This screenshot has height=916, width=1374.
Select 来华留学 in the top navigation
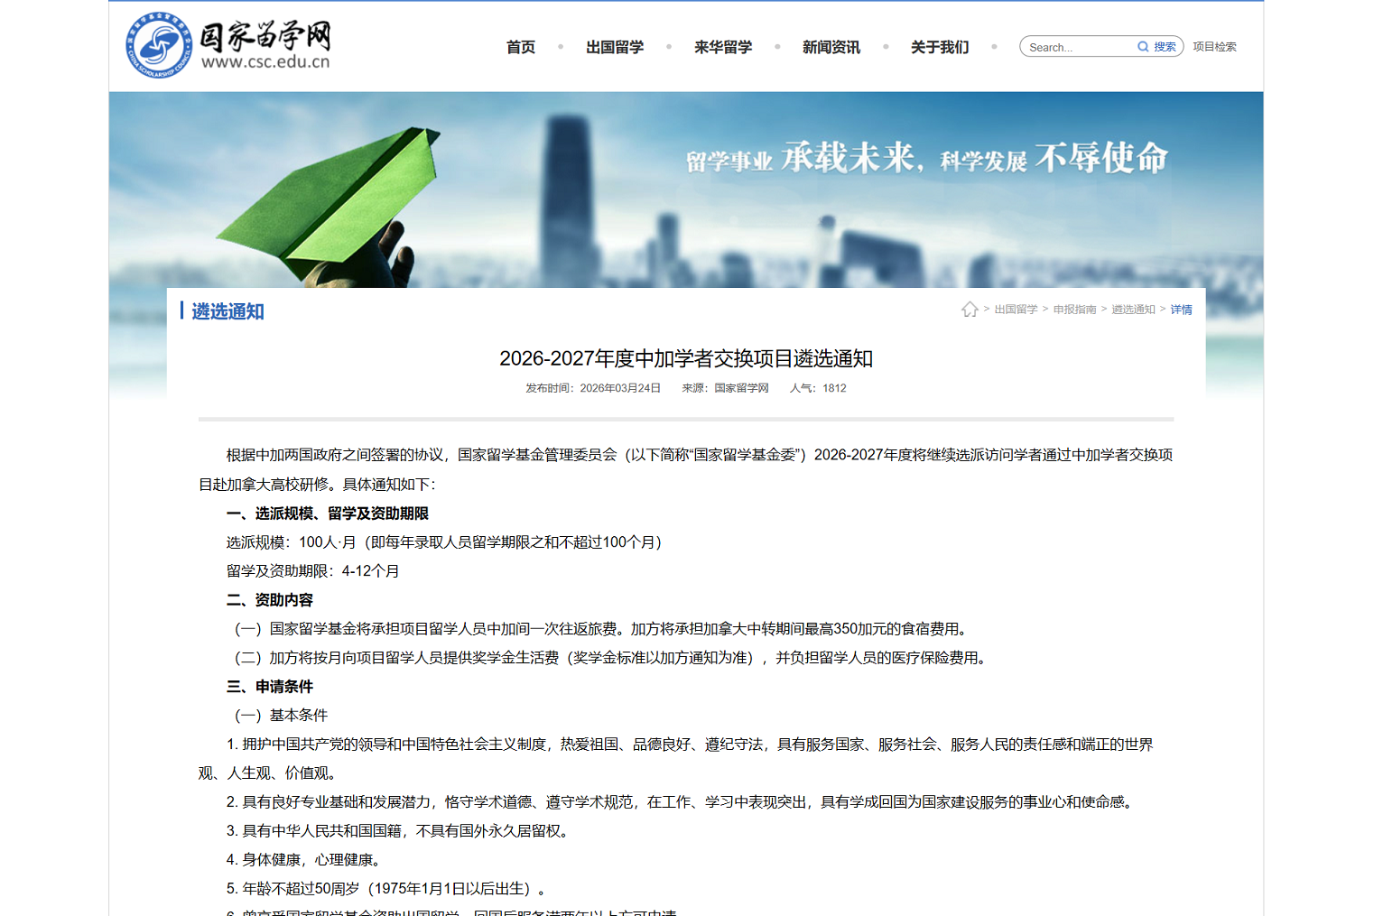coord(722,47)
